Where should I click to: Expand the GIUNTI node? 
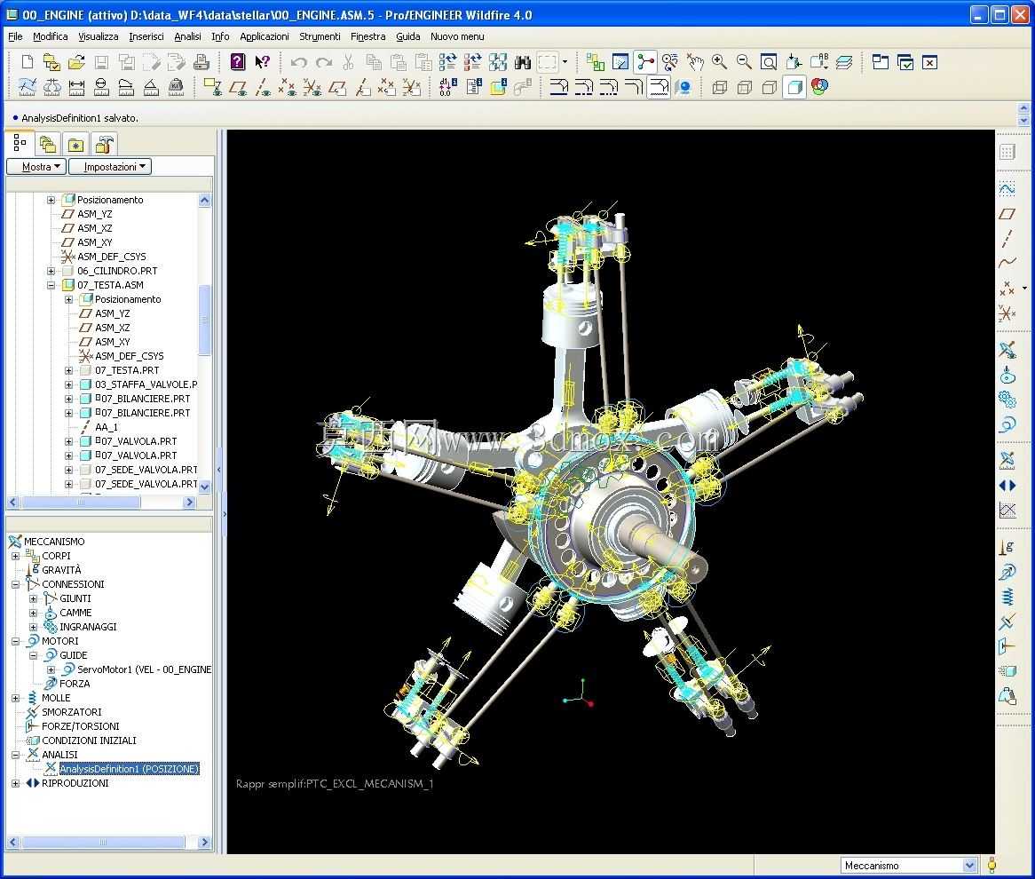click(33, 598)
